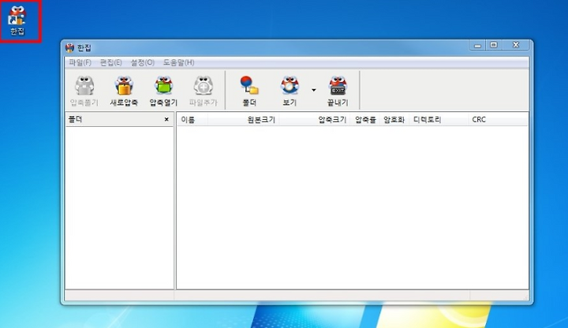
Task: Maximize the 한집 window
Action: [x=493, y=45]
